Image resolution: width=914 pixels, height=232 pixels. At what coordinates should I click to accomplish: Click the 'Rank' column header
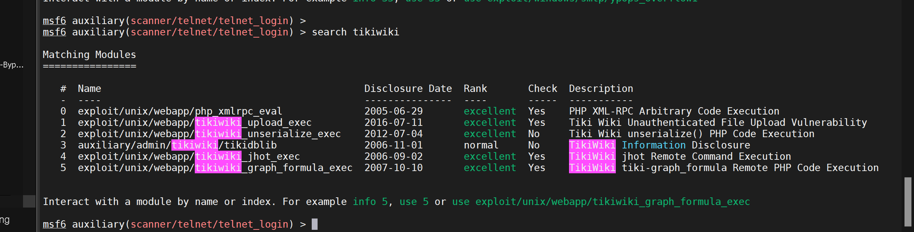pos(475,89)
